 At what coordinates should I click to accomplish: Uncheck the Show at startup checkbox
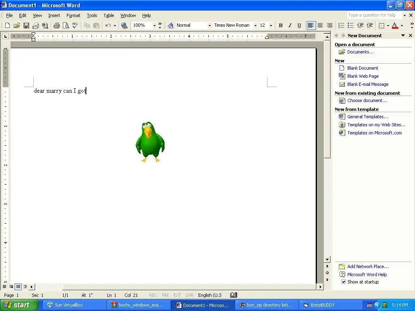(x=343, y=282)
